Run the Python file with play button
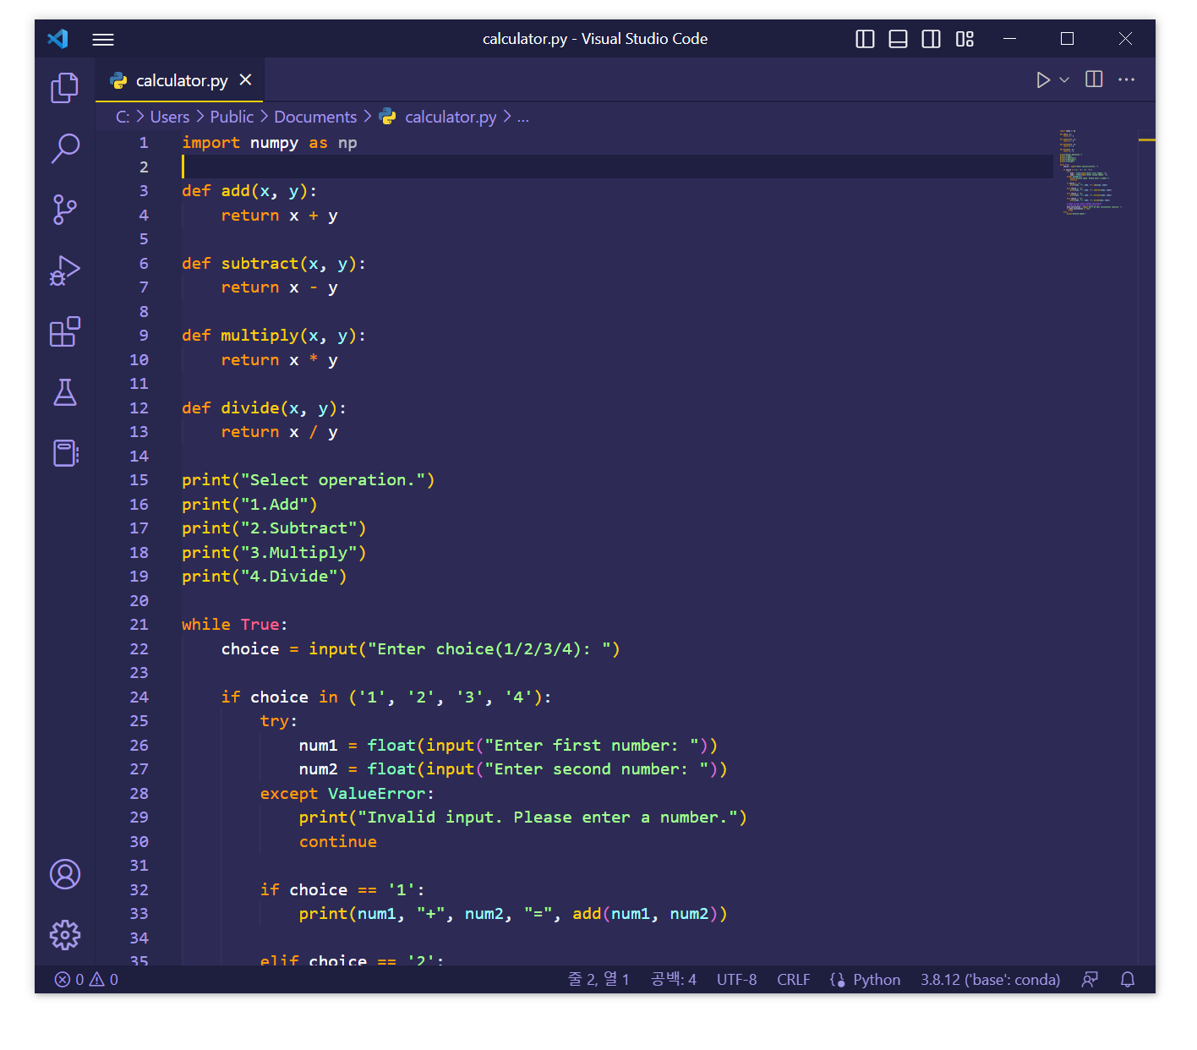Viewport: 1197px width, 1050px height. (1043, 79)
